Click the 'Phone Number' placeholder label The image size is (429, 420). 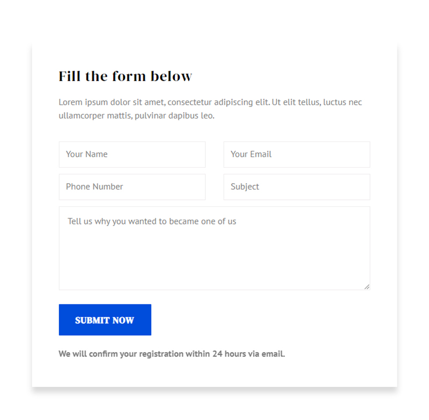coord(94,187)
